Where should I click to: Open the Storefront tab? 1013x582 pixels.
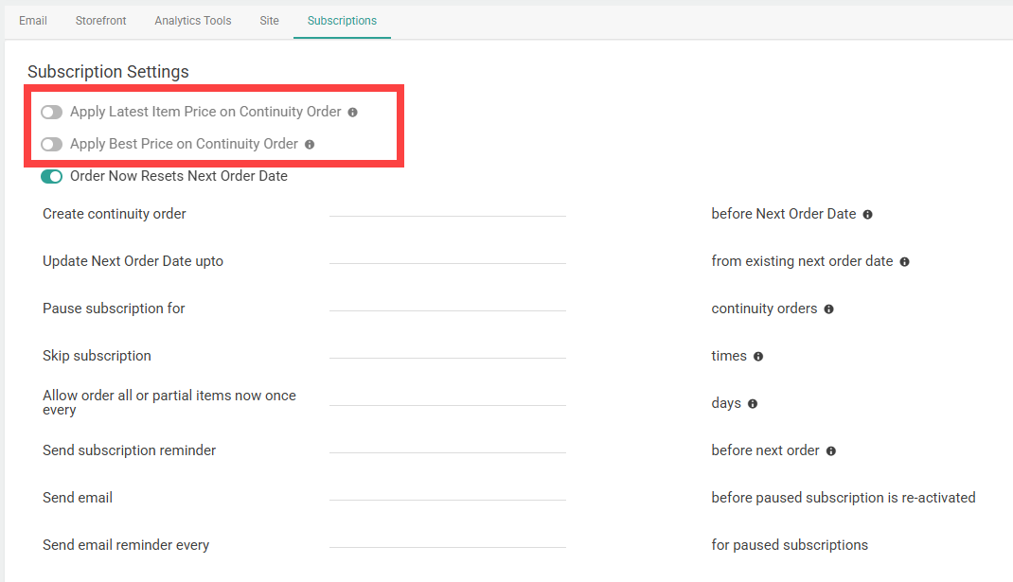tap(100, 20)
